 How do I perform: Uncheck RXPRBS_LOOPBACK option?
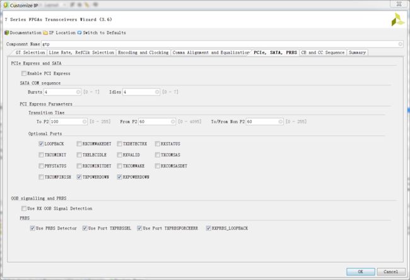pyautogui.click(x=208, y=228)
